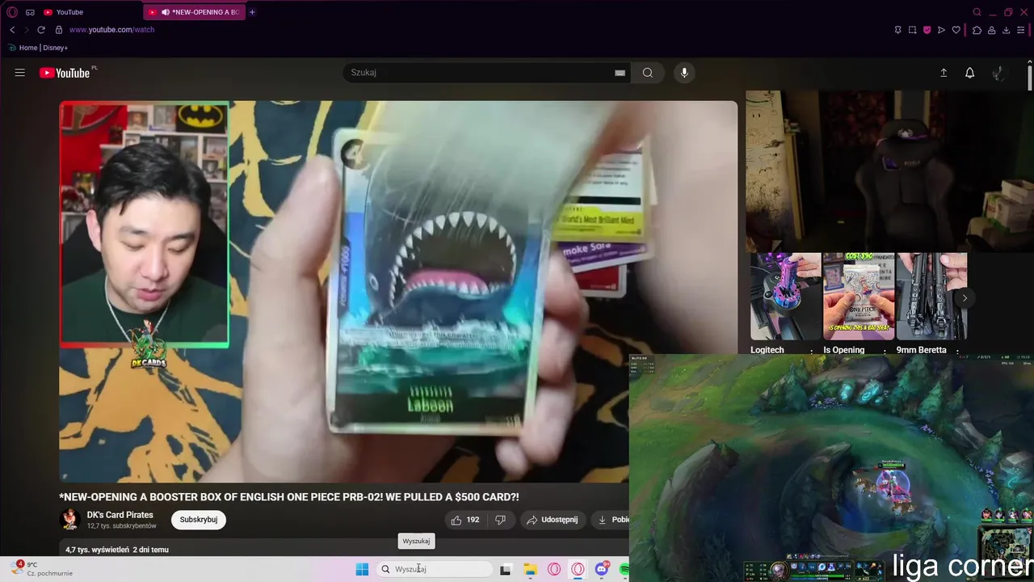Open the Logitech short thumbnail
The width and height of the screenshot is (1034, 582).
coord(785,296)
